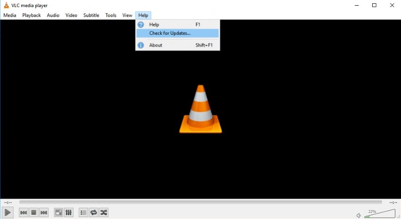This screenshot has width=401, height=219.
Task: Toggle loop repeat mode
Action: (93, 212)
